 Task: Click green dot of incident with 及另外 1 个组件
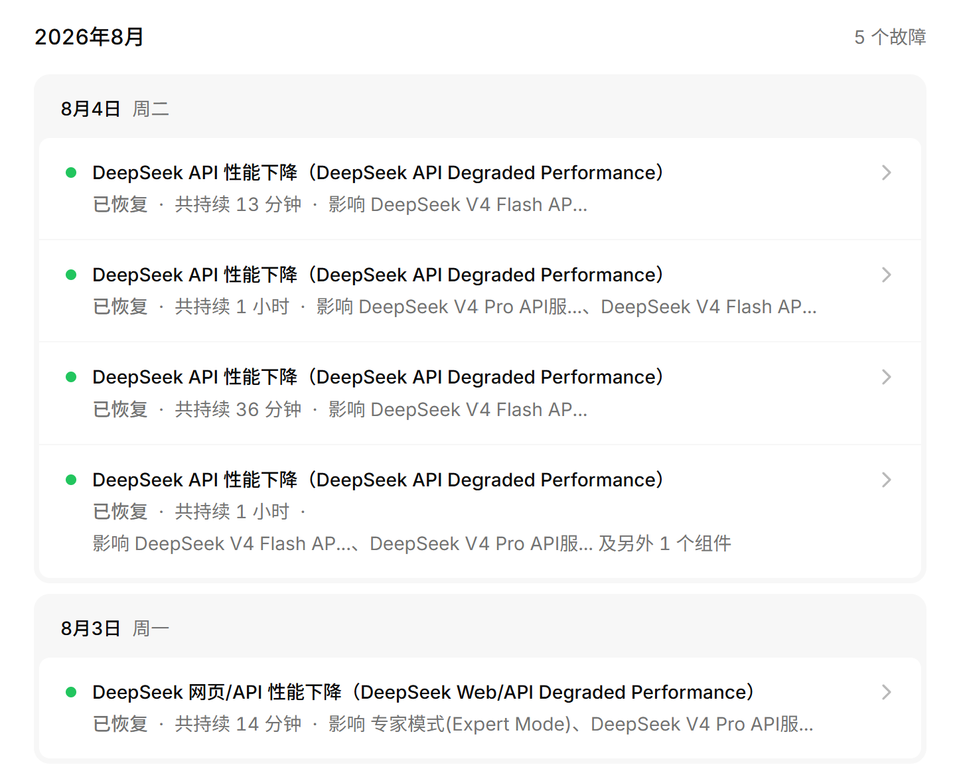[71, 480]
